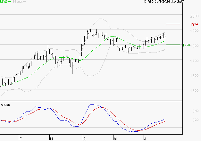Click the MA20 legend label
201x141 pixels.
[4, 1]
